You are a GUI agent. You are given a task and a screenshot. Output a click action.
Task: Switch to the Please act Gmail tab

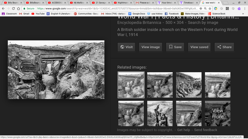[x=145, y=3]
